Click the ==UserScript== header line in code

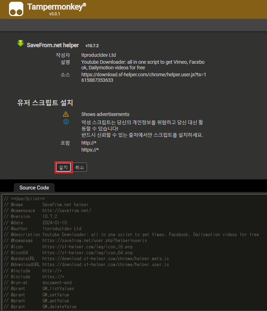click(24, 199)
